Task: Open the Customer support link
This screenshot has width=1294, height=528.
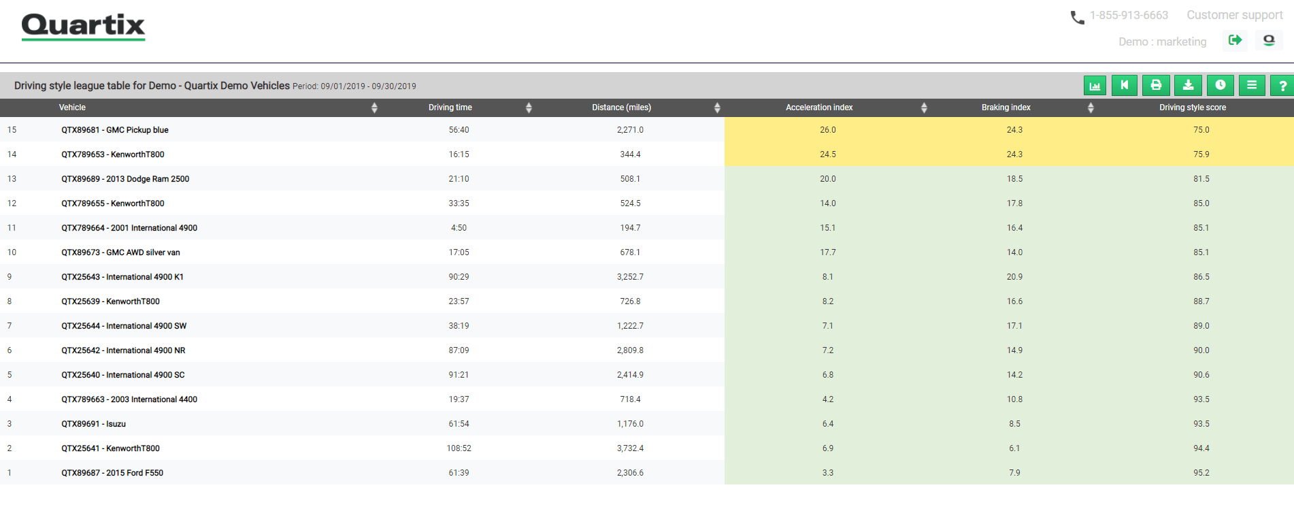Action: pos(1235,15)
